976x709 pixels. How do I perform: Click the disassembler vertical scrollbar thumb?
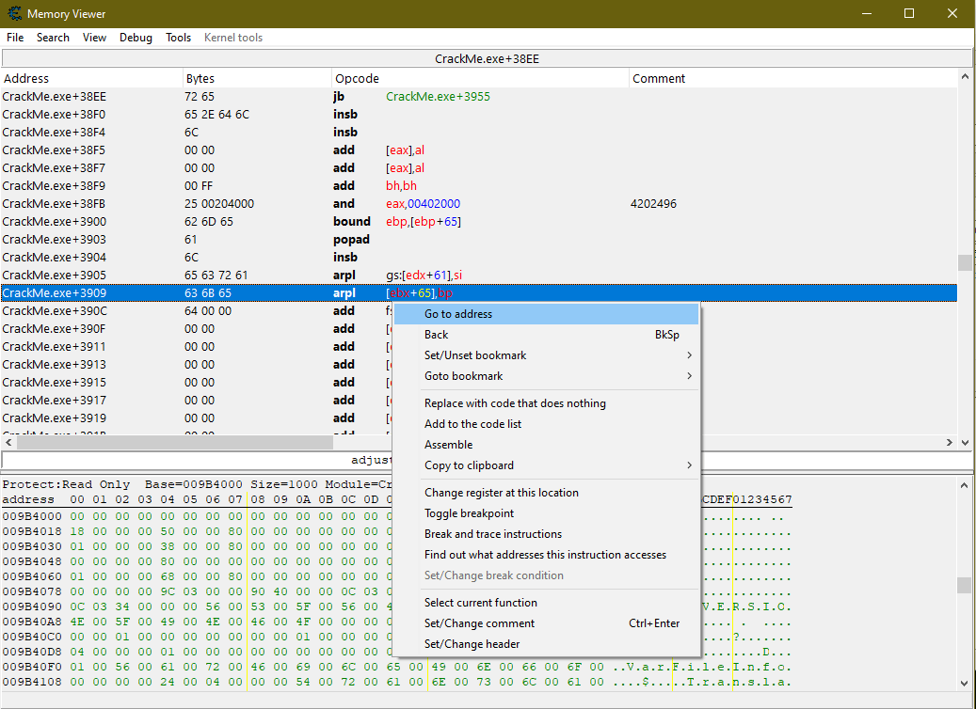point(965,262)
